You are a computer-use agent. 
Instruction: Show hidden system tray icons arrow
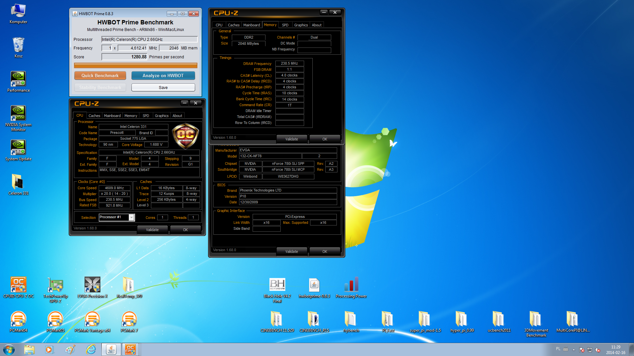(x=574, y=349)
